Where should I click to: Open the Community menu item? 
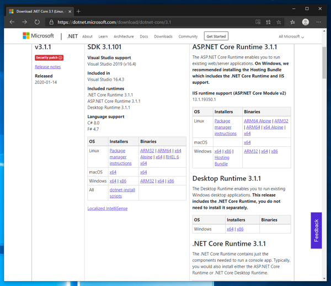tap(188, 36)
